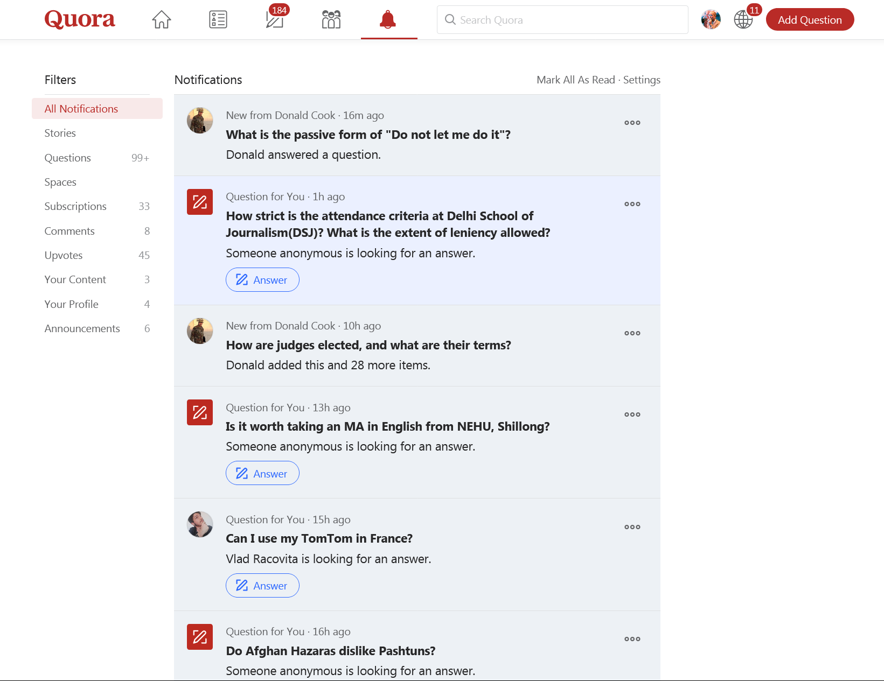Click the red notifications bell icon
This screenshot has height=681, width=884.
click(x=388, y=20)
